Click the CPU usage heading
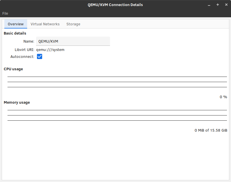Viewport: 231px width, 182px height. 13,69
